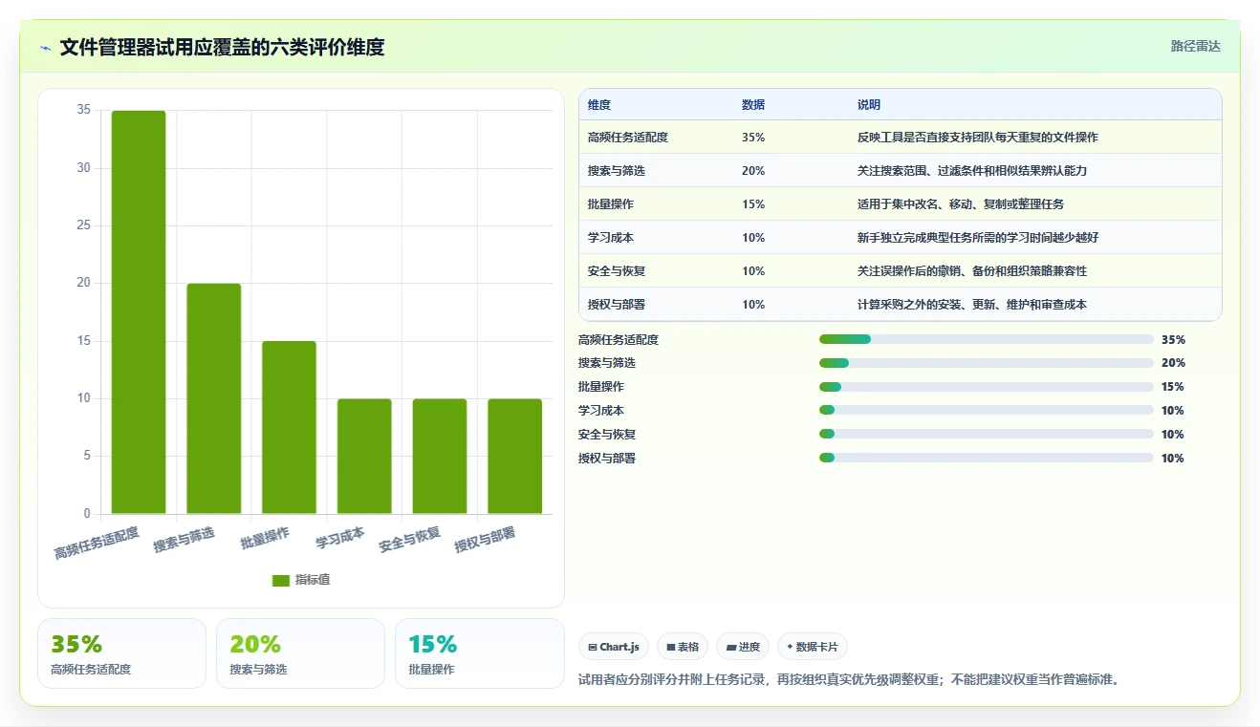This screenshot has width=1260, height=727.
Task: Click the 进度 tag chip
Action: pyautogui.click(x=743, y=647)
